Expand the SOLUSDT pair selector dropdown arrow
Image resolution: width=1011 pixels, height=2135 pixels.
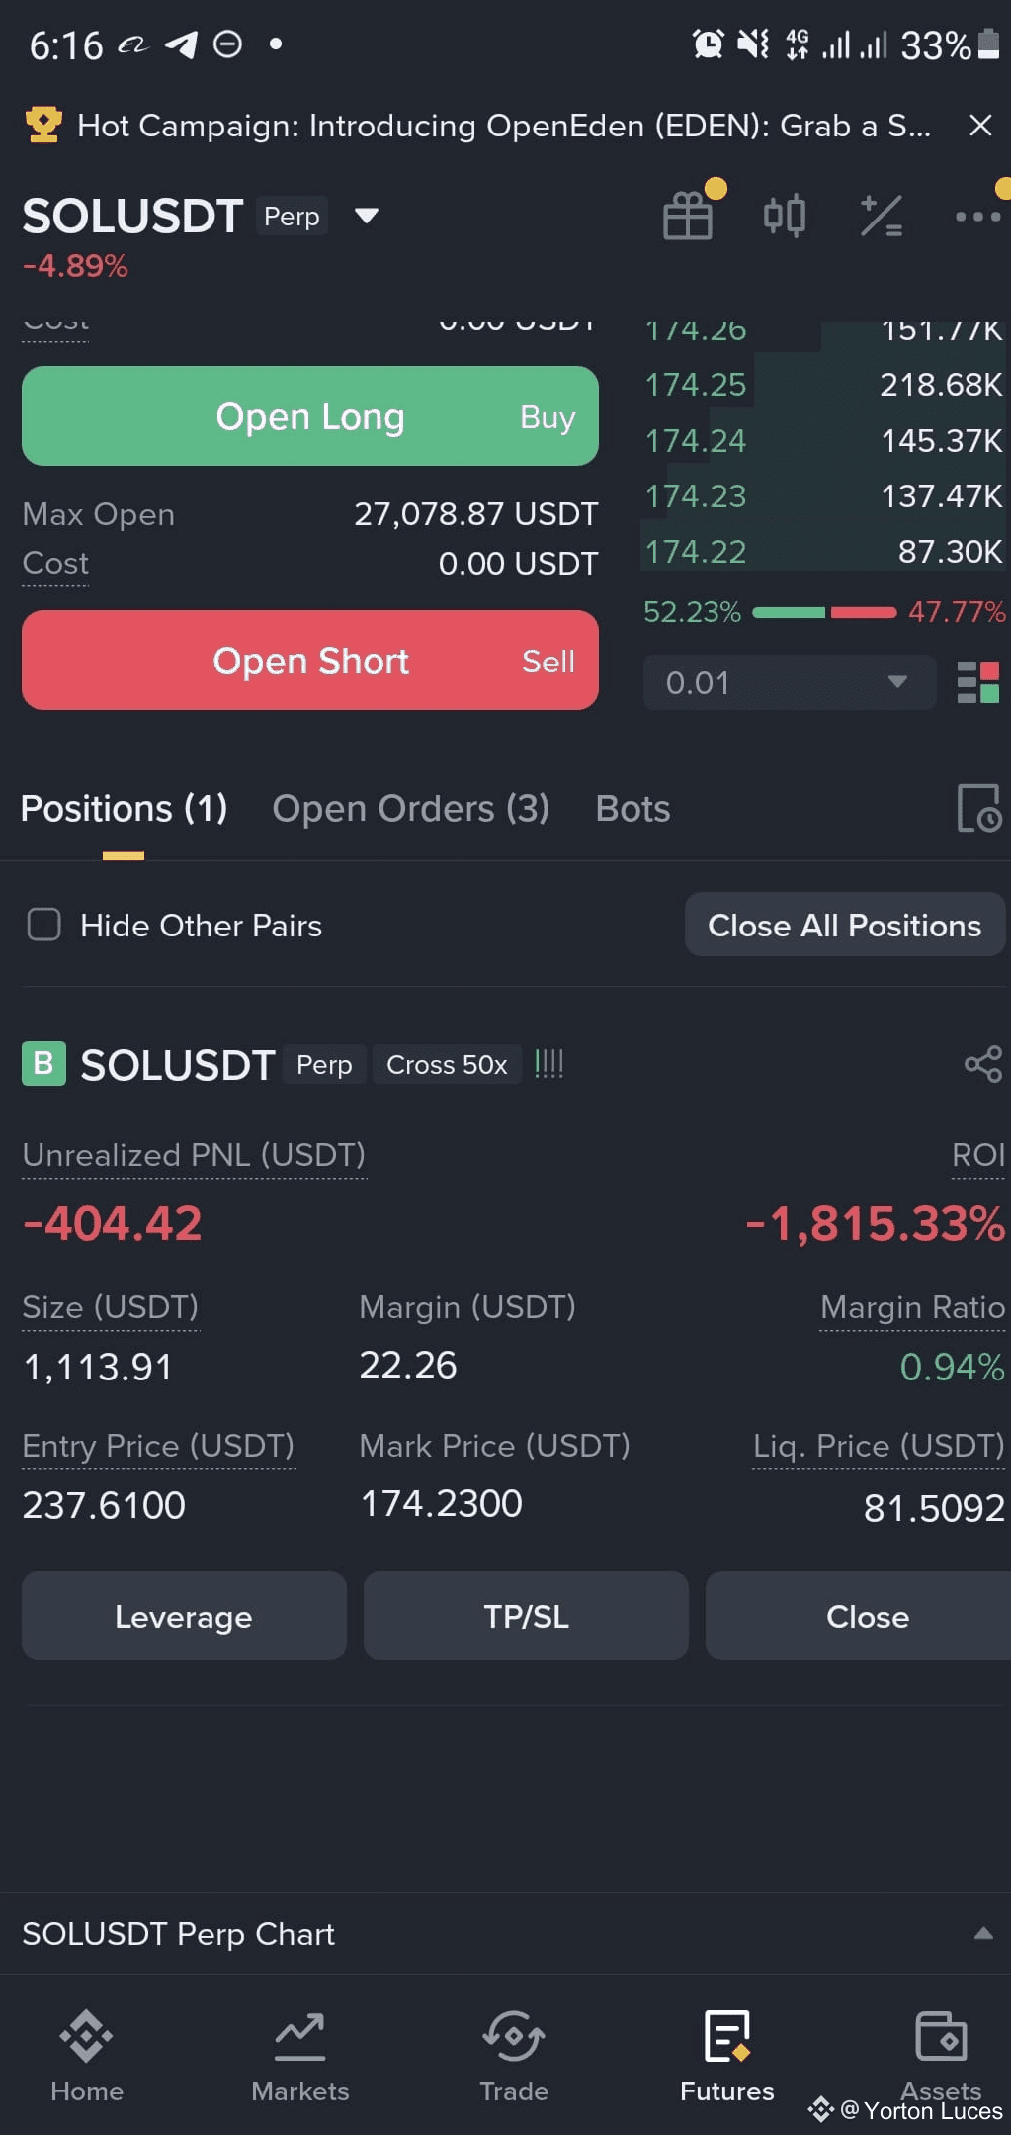coord(367,216)
